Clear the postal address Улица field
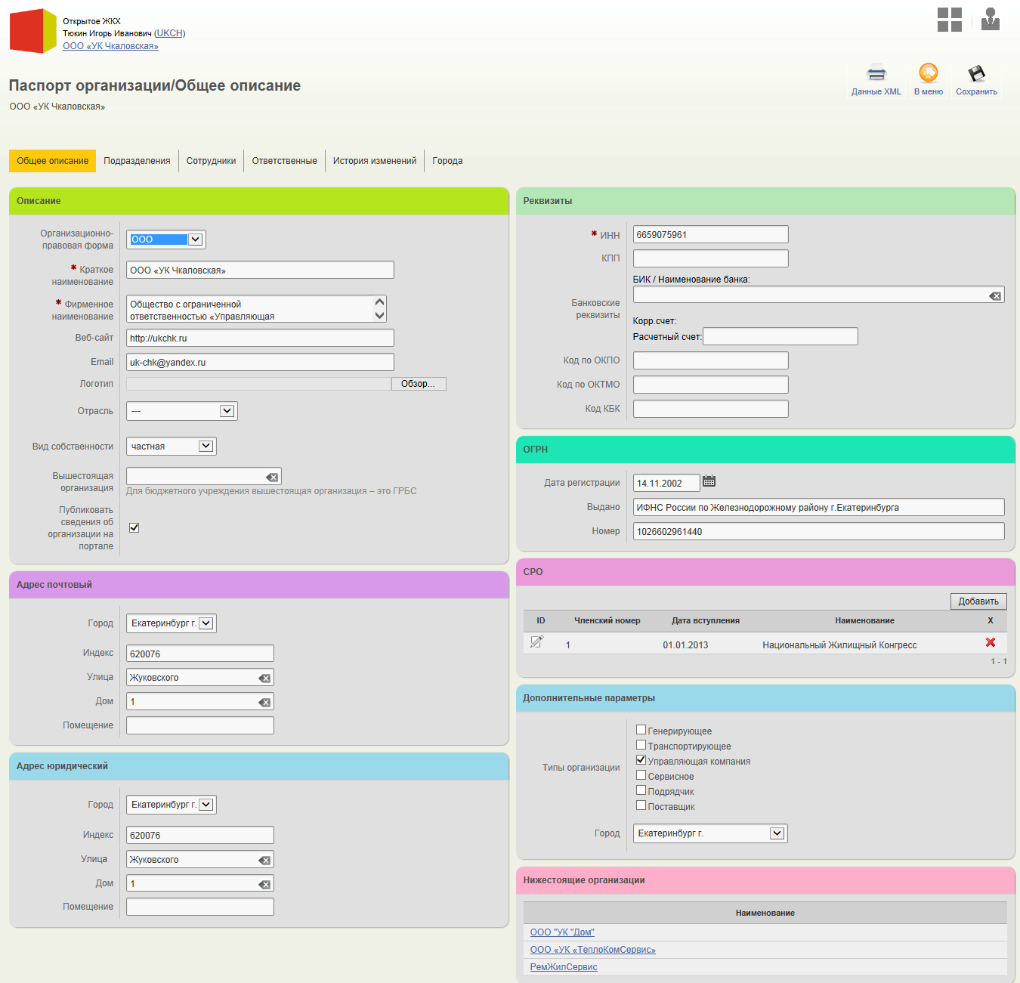 pos(264,679)
